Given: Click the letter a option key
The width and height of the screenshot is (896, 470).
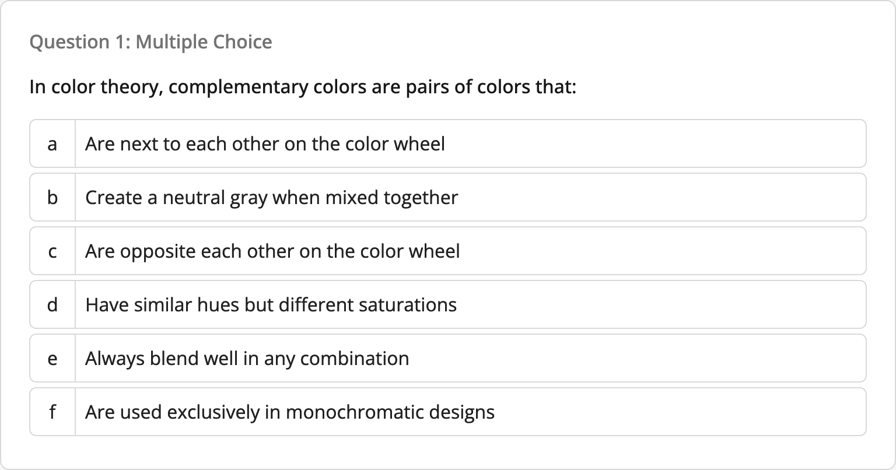Looking at the screenshot, I should [52, 144].
